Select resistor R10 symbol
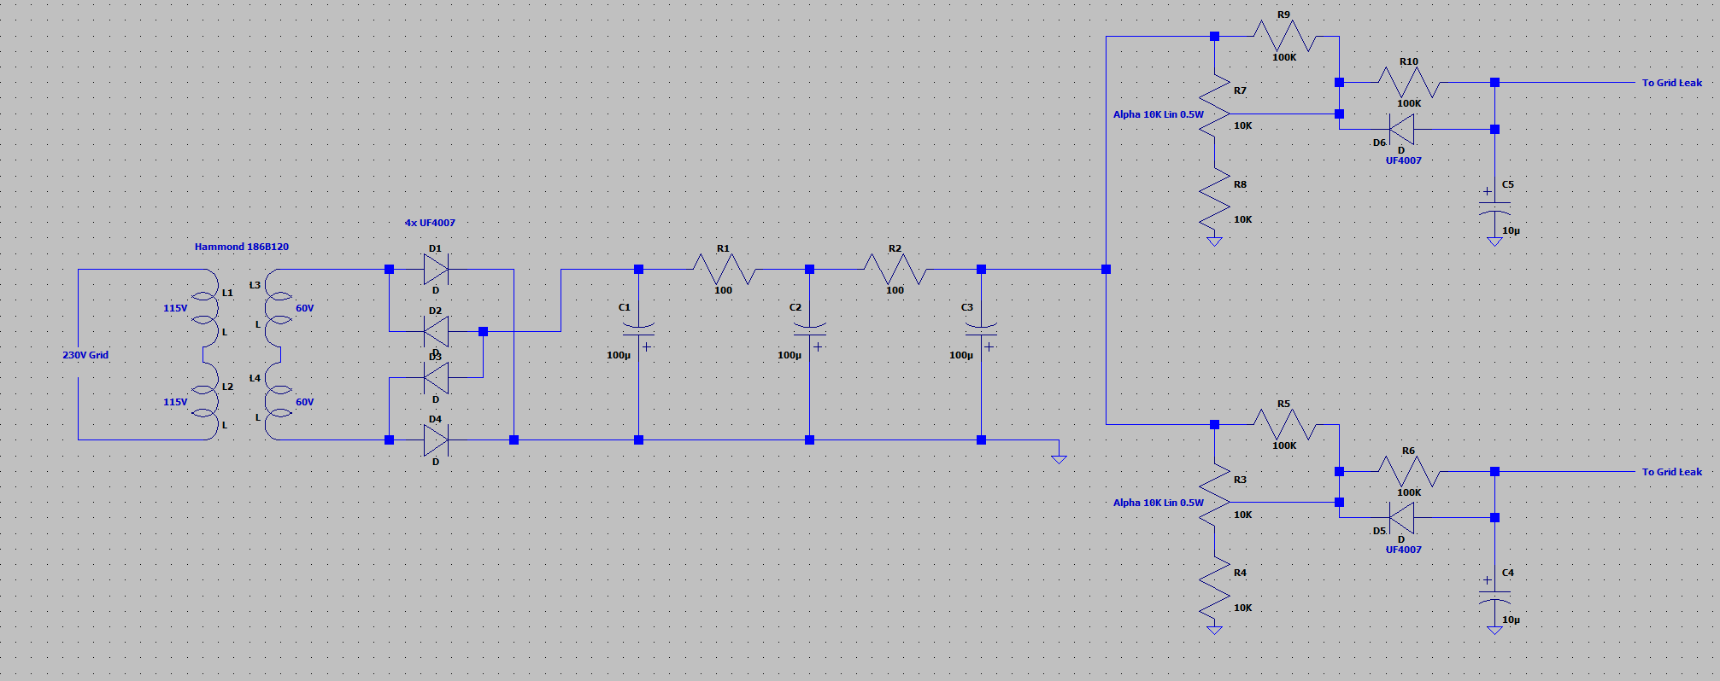Image resolution: width=1720 pixels, height=681 pixels. point(1409,83)
